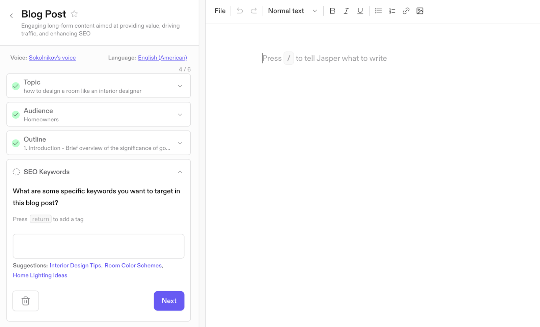Click the green checkmark beside Topic

[x=16, y=86]
